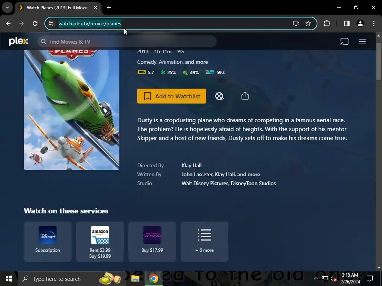382x286 pixels.
Task: Click the muted volume icon in tray
Action: pyautogui.click(x=334, y=279)
